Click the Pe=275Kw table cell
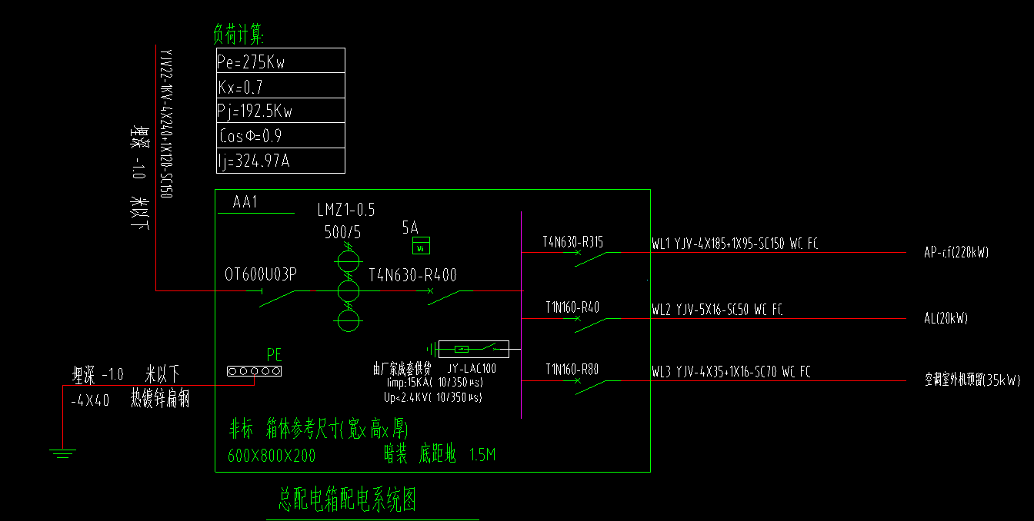The image size is (1034, 521). [281, 61]
